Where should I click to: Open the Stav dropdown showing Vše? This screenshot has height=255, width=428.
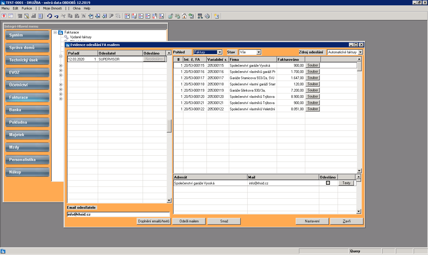(x=259, y=52)
